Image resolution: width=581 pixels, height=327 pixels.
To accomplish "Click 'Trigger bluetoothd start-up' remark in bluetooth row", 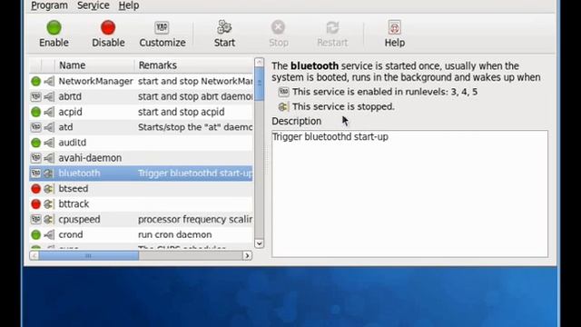I will point(195,173).
